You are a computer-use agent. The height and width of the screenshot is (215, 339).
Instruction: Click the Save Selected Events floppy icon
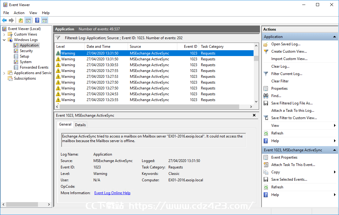click(x=266, y=179)
